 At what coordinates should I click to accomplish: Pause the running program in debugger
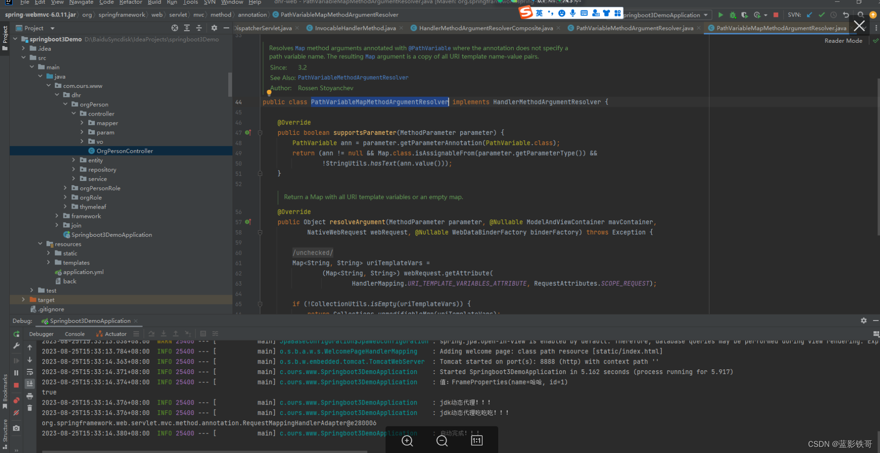click(x=16, y=373)
